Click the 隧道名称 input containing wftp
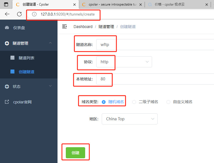214x163 pixels. click(155, 45)
